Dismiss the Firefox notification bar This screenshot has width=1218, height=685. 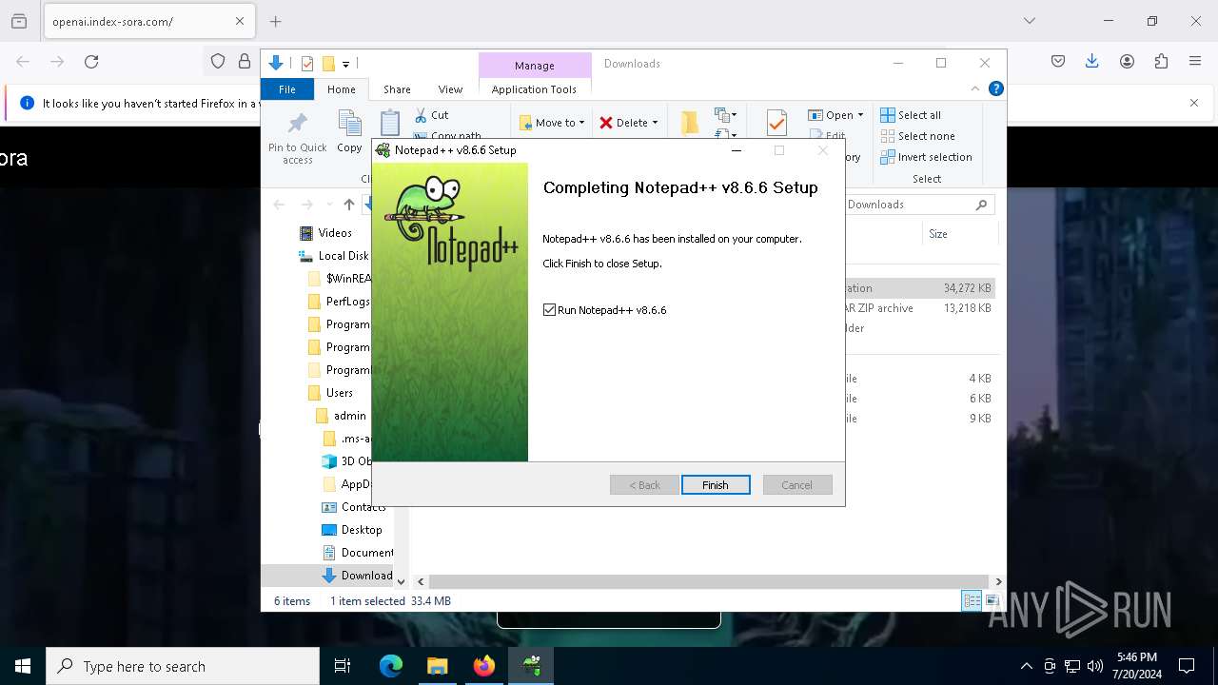pos(1194,103)
